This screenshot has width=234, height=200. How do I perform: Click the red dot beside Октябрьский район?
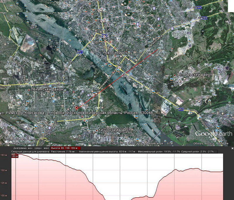174,75
